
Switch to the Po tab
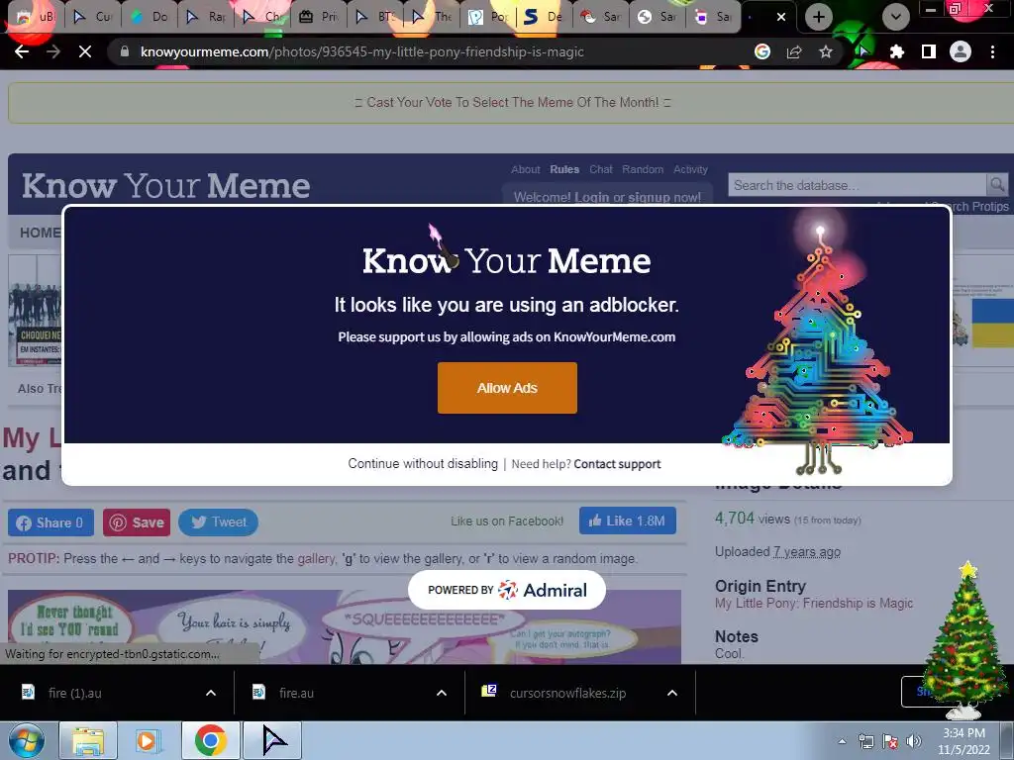(x=488, y=17)
